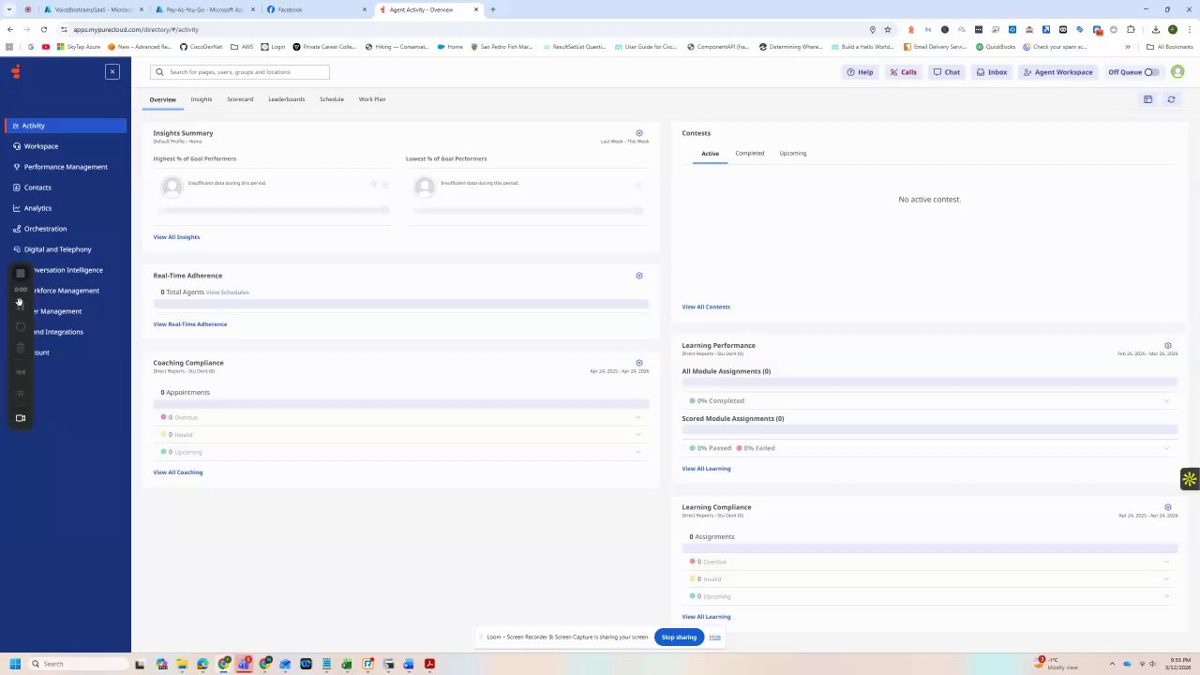Switch to the Facebook browser tab
This screenshot has height=675, width=1200.
(x=316, y=9)
